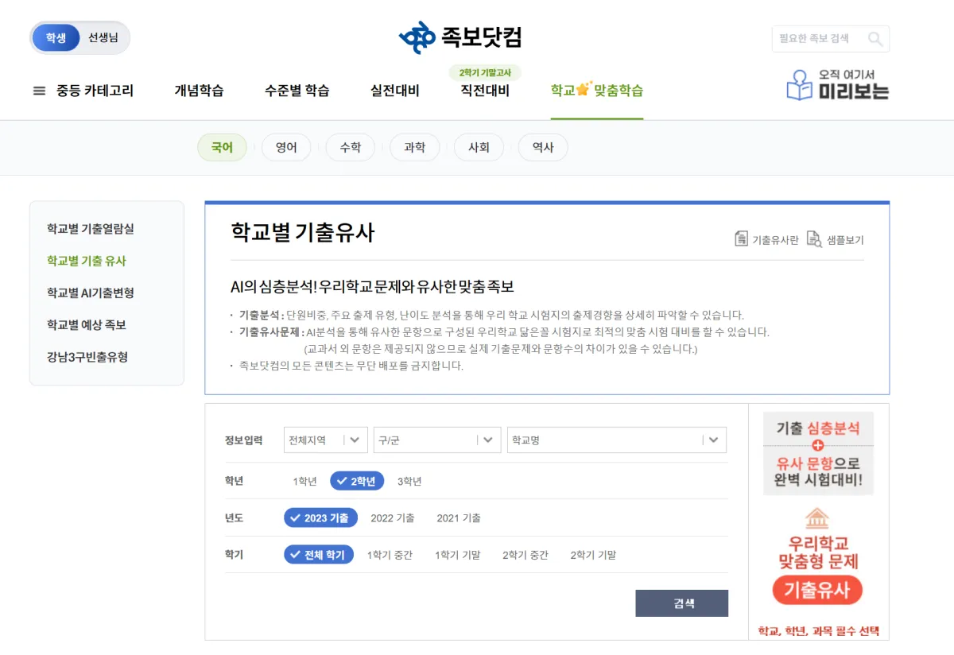Select 2023 기출 year option
This screenshot has width=954, height=655.
pos(320,517)
